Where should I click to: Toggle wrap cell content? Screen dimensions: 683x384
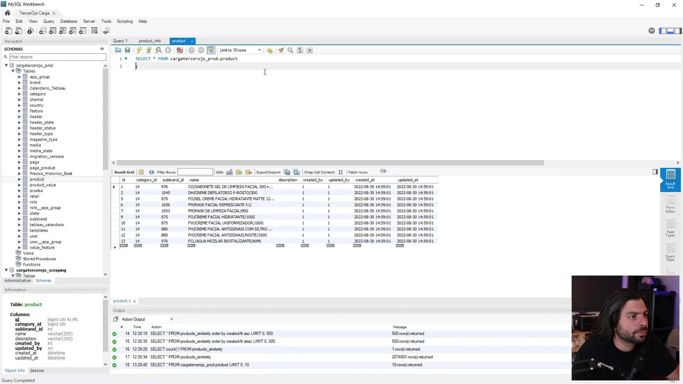click(339, 172)
